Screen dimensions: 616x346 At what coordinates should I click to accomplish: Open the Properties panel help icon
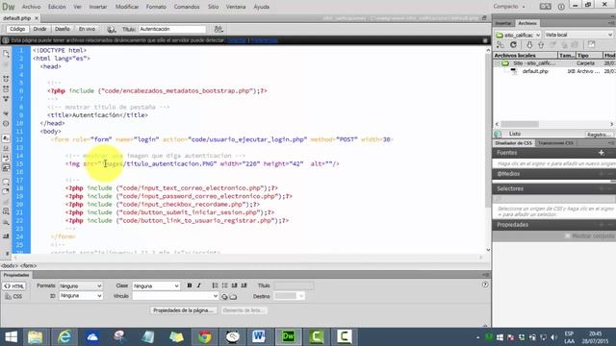[x=485, y=284]
